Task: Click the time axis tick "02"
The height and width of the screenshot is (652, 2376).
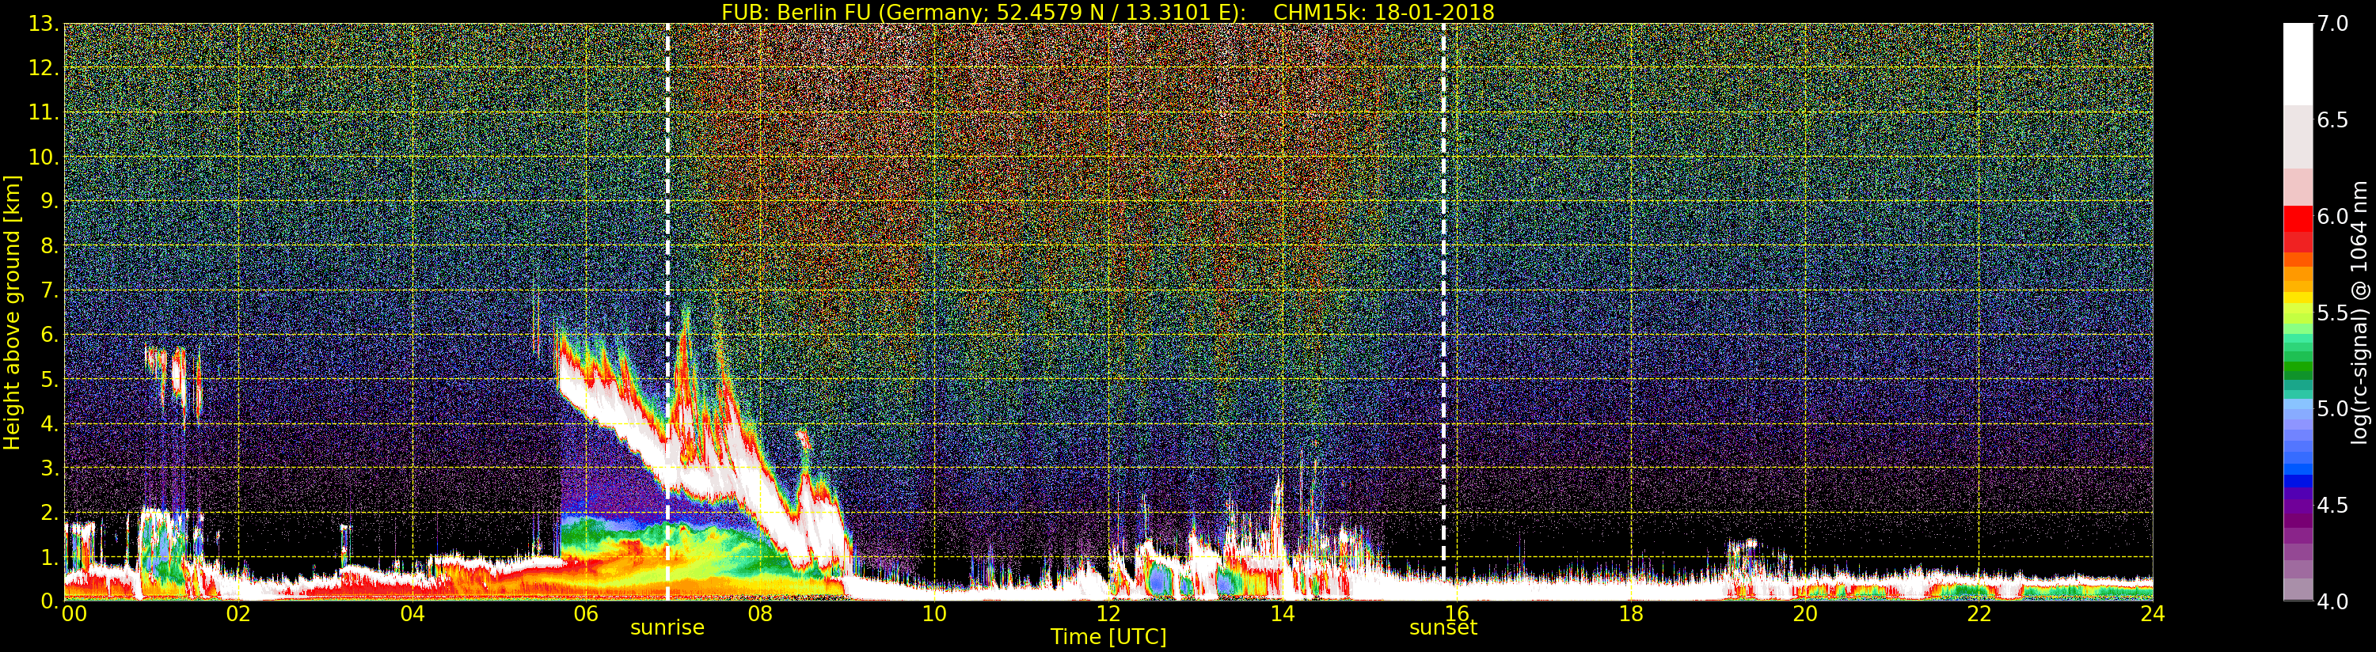Action: [238, 614]
